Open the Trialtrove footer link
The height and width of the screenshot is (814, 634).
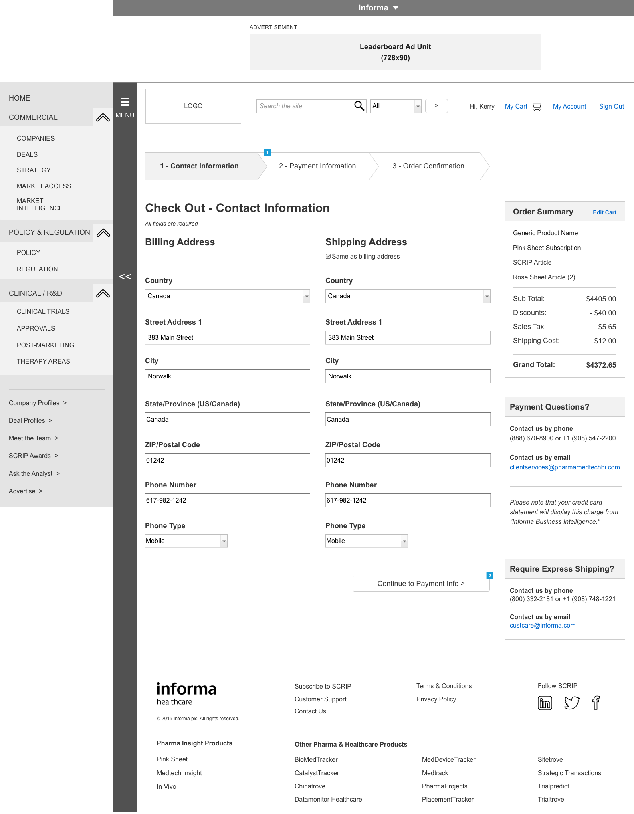pyautogui.click(x=551, y=799)
